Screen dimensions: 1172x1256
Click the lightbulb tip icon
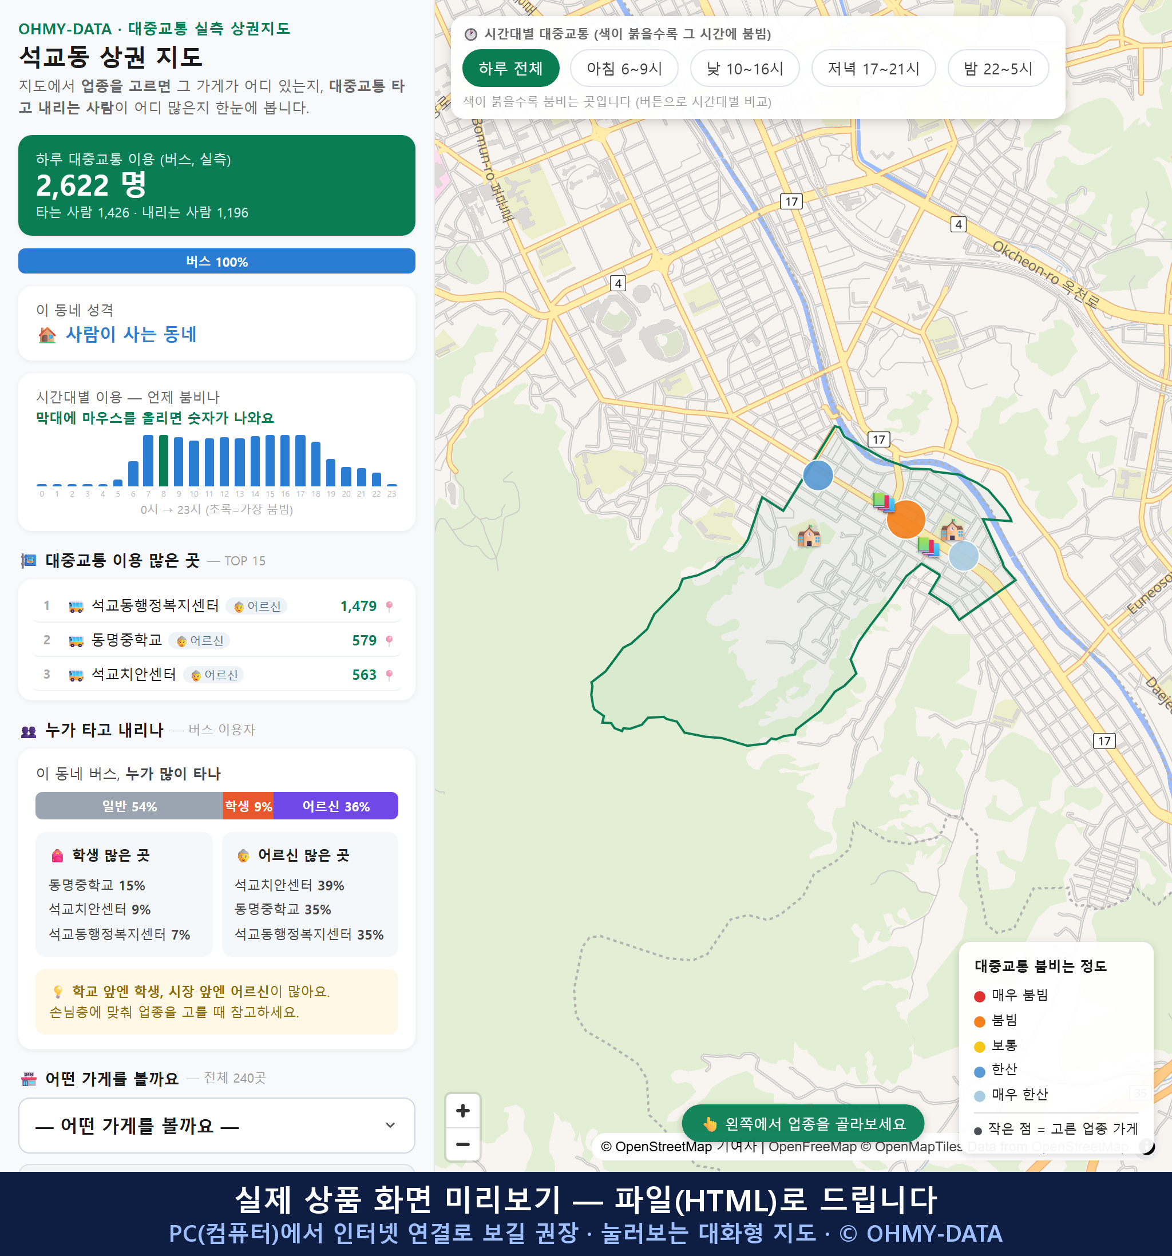(57, 991)
